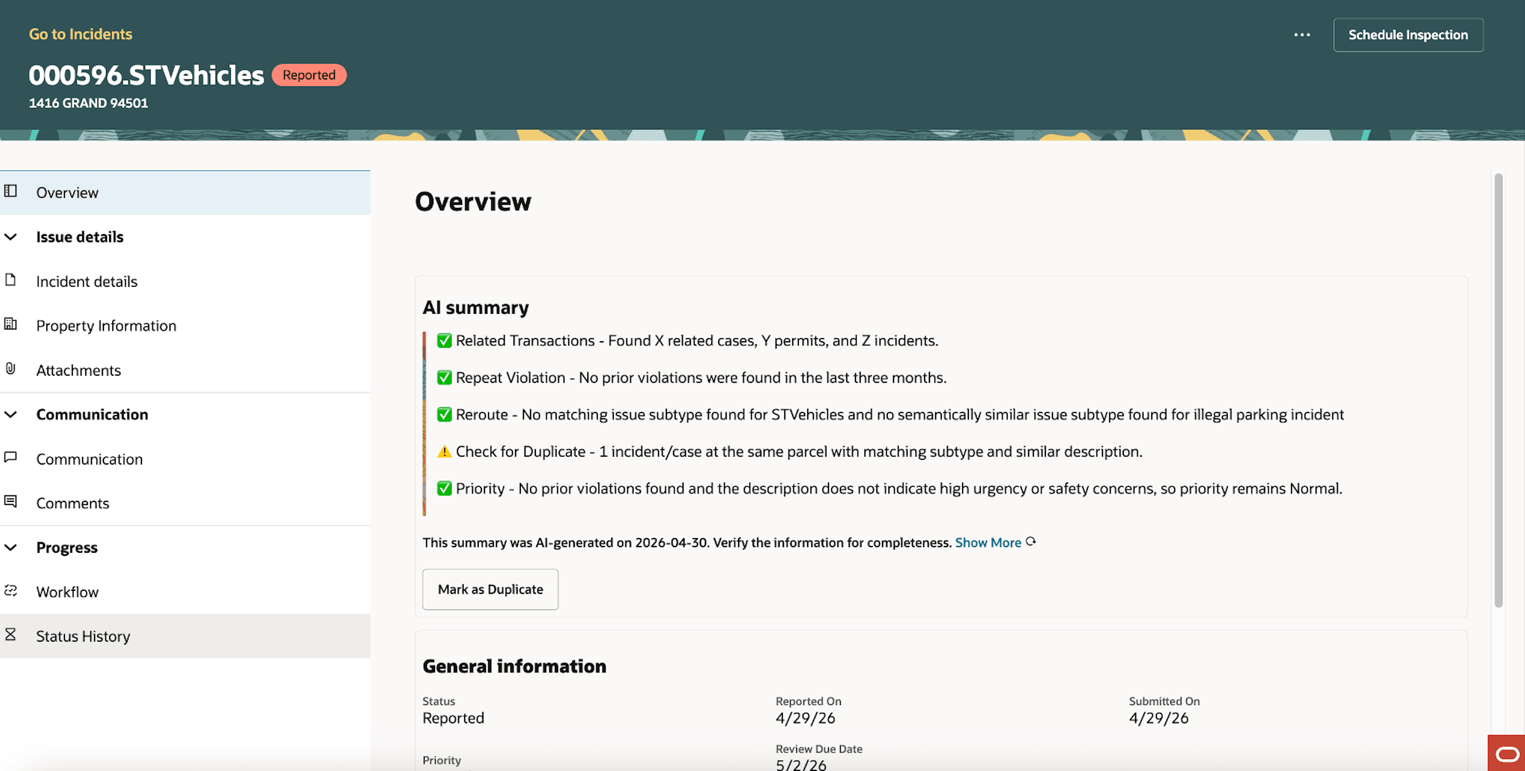Click the Check for Duplicate summary line
This screenshot has height=771, width=1525.
click(x=798, y=452)
